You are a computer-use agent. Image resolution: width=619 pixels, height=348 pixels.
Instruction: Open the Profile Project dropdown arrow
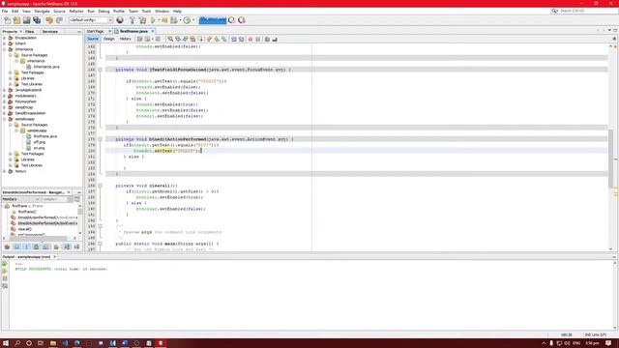193,20
